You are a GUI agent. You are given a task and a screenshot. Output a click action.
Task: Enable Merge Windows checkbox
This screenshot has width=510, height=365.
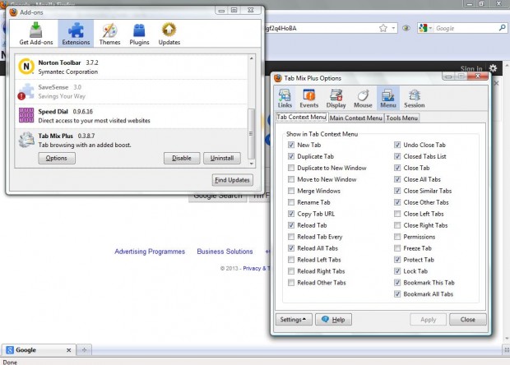(291, 191)
